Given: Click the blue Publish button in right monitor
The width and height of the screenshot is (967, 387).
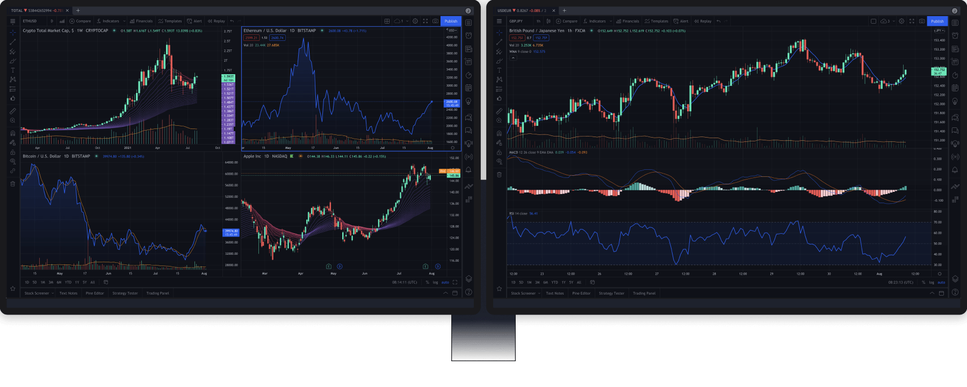Looking at the screenshot, I should (x=937, y=21).
